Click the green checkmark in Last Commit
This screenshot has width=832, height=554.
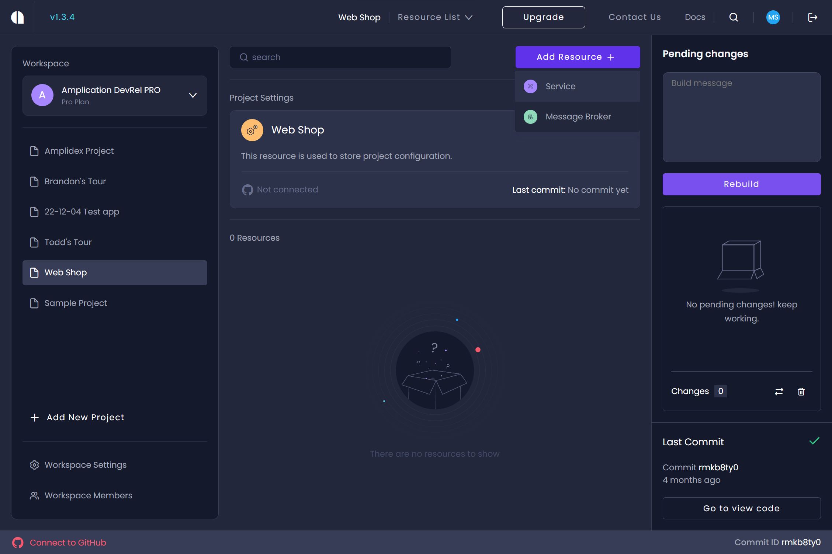(x=814, y=441)
